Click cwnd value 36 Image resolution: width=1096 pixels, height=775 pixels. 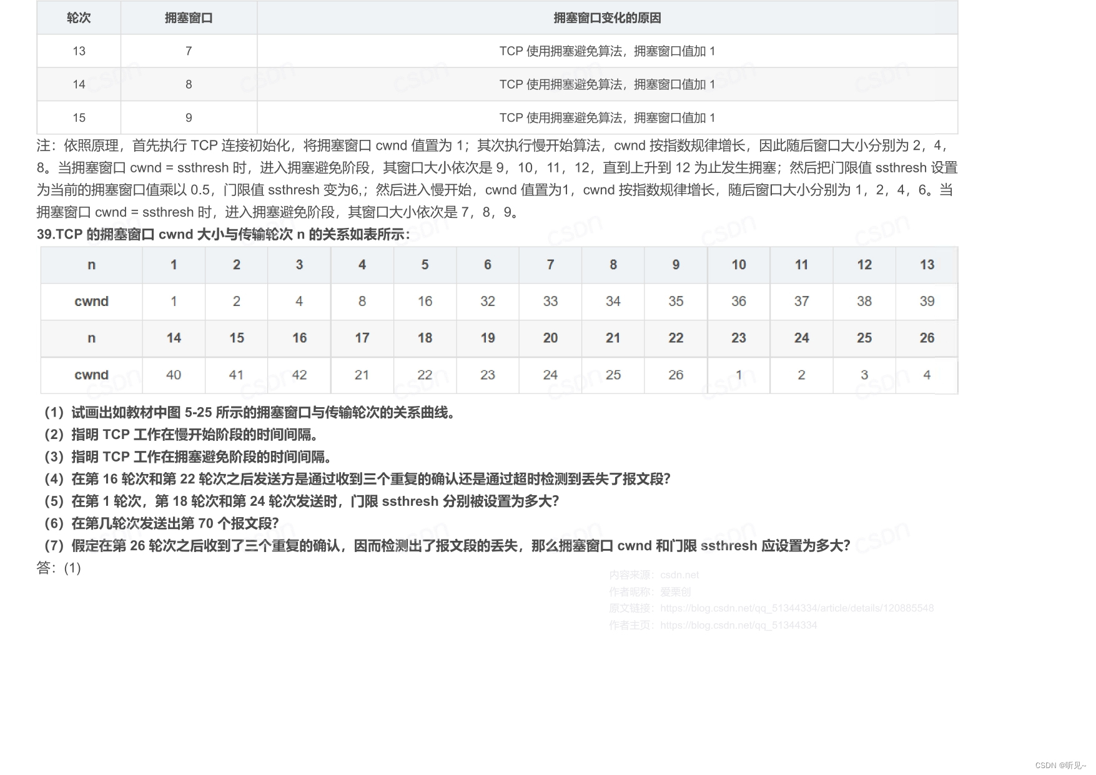pos(739,301)
